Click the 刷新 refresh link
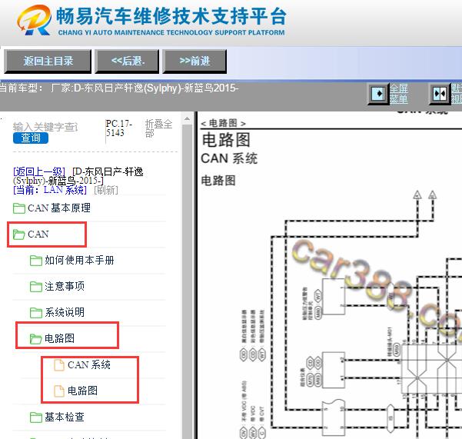The width and height of the screenshot is (462, 439). pyautogui.click(x=106, y=190)
